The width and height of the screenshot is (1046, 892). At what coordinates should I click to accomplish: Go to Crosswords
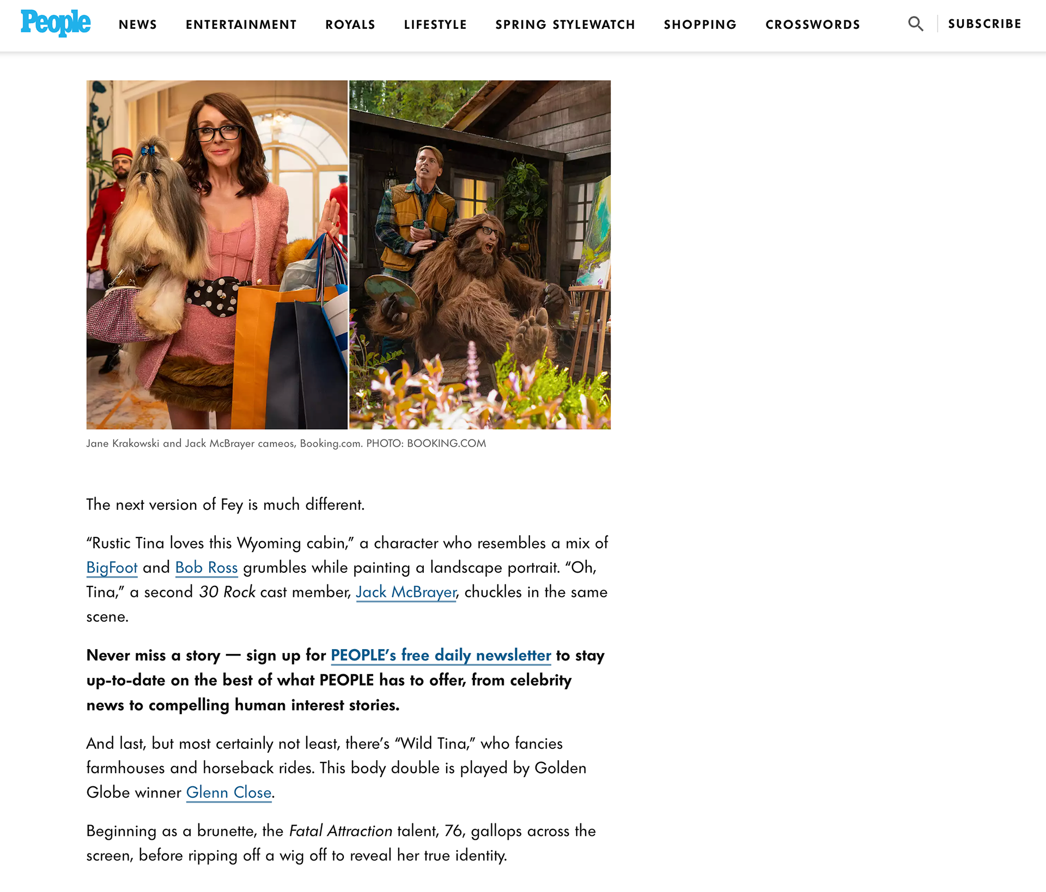(813, 25)
